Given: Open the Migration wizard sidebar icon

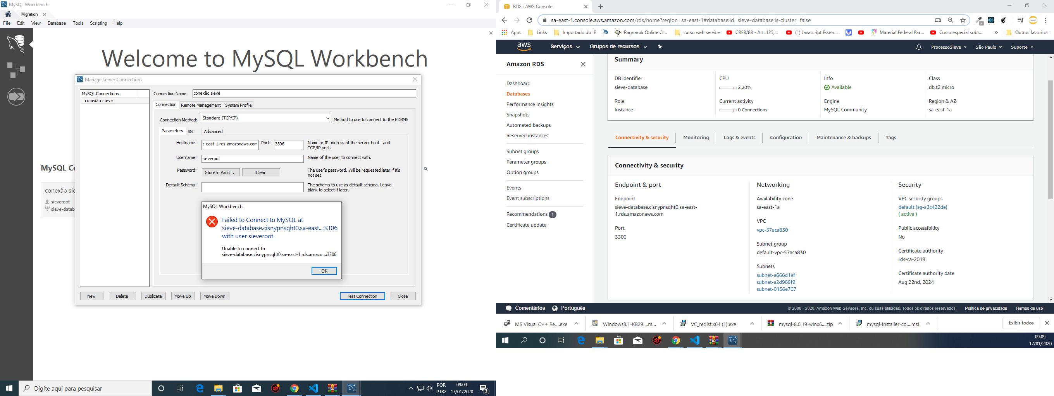Looking at the screenshot, I should coord(16,97).
